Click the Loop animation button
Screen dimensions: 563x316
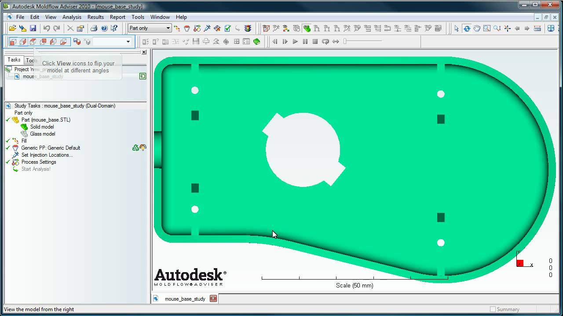(x=325, y=42)
